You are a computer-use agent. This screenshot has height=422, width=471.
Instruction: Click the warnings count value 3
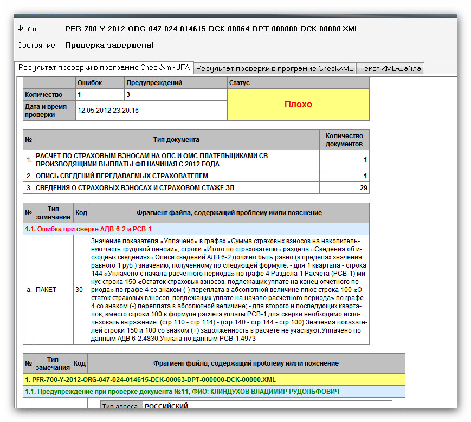tap(176, 95)
